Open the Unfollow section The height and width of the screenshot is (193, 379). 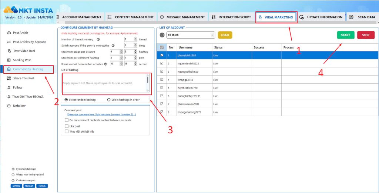click(16, 106)
